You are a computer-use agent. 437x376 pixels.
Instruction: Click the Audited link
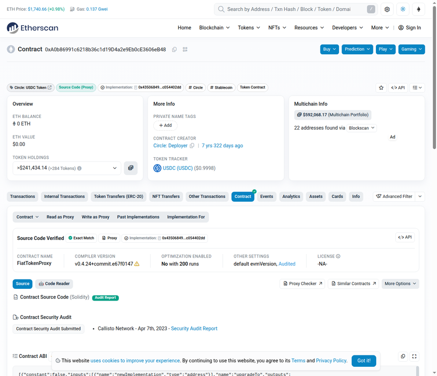(287, 264)
